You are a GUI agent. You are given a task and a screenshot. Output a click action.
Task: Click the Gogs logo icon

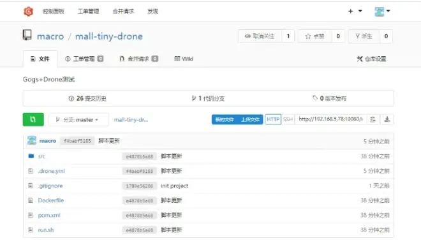pos(29,11)
